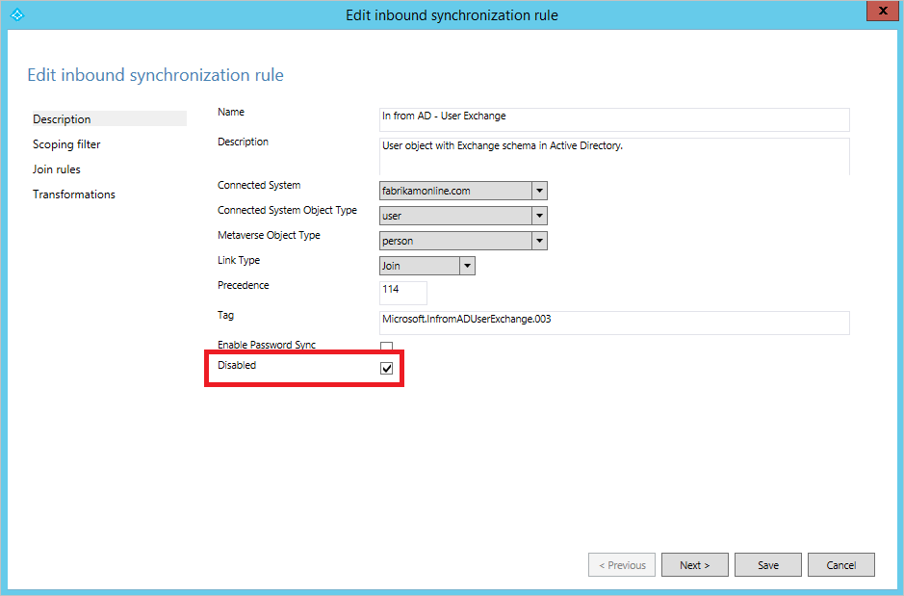
Task: Toggle Enable Password Sync checkbox
Action: pyautogui.click(x=386, y=346)
